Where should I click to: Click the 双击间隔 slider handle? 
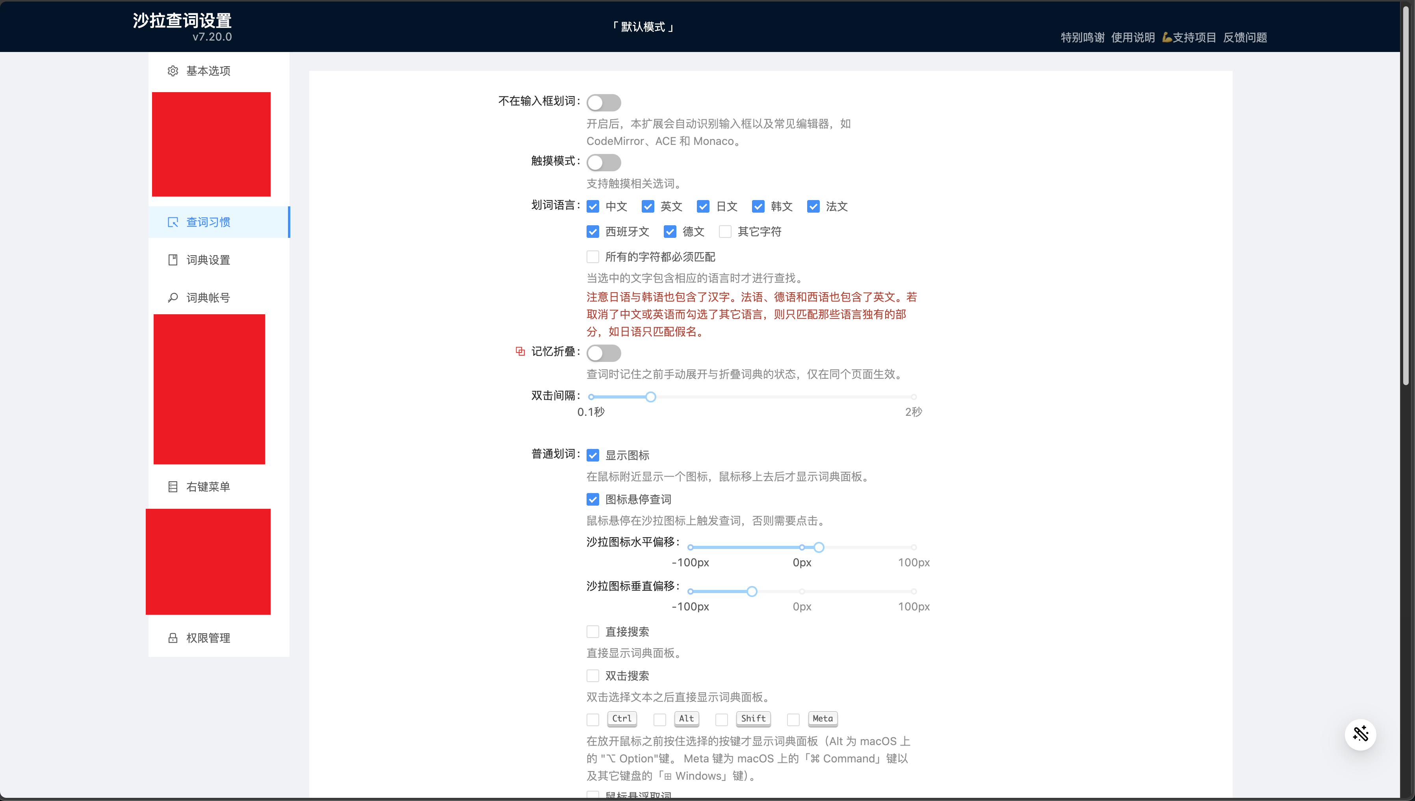pos(650,397)
